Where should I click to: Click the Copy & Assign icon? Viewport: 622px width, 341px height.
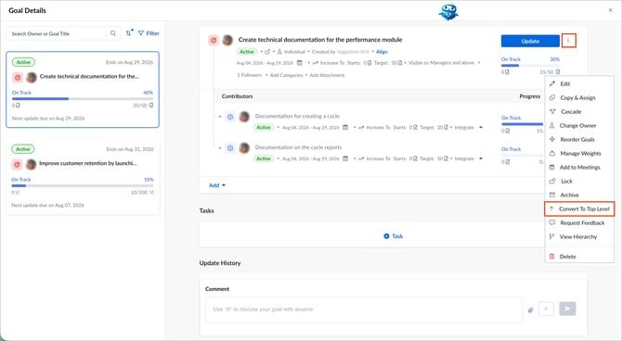(x=552, y=97)
